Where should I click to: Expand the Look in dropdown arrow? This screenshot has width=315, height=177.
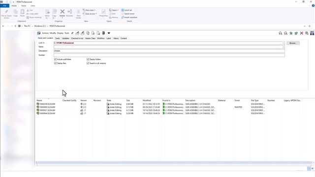pyautogui.click(x=283, y=43)
